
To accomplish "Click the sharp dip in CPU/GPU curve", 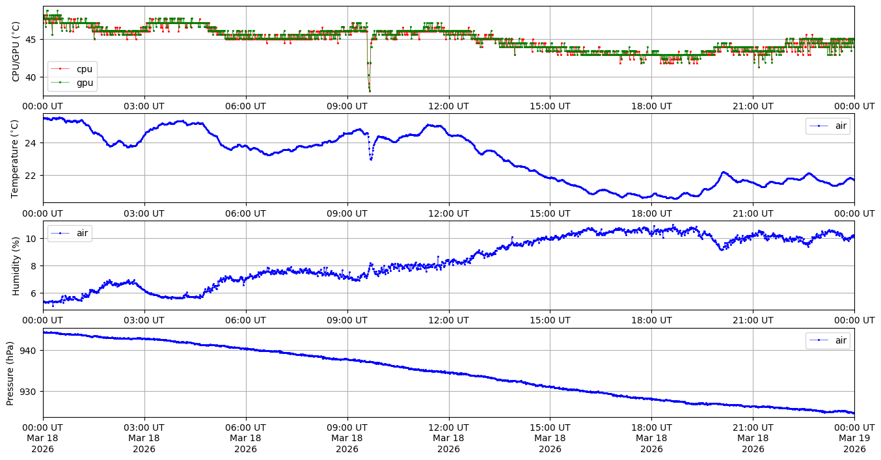I will coord(369,88).
